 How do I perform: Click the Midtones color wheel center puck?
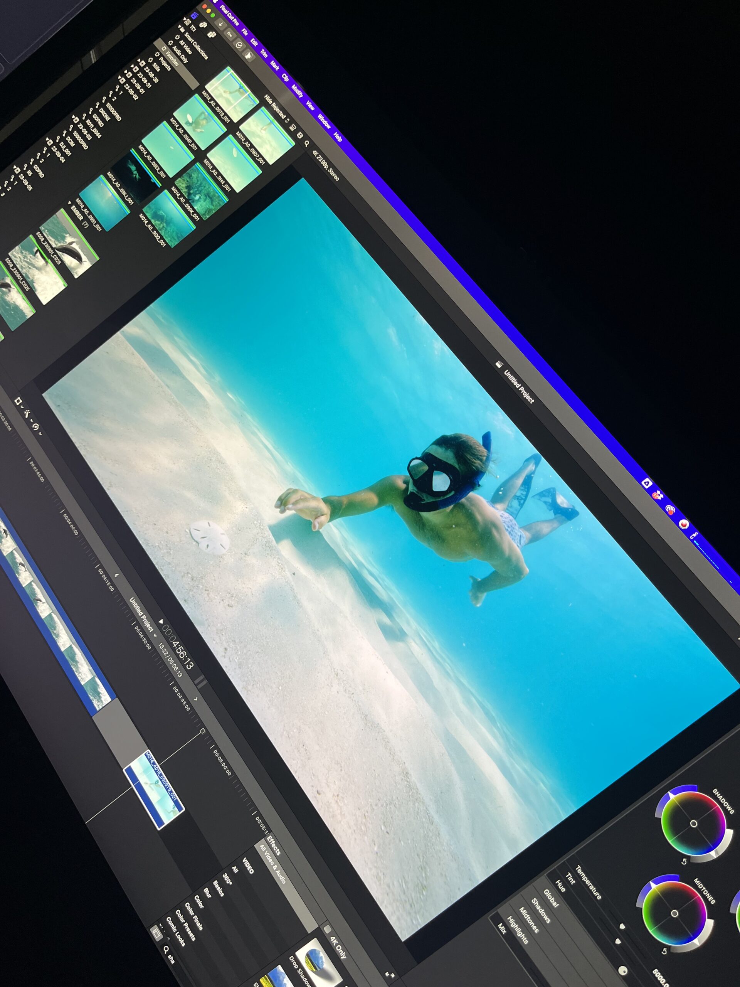[674, 913]
